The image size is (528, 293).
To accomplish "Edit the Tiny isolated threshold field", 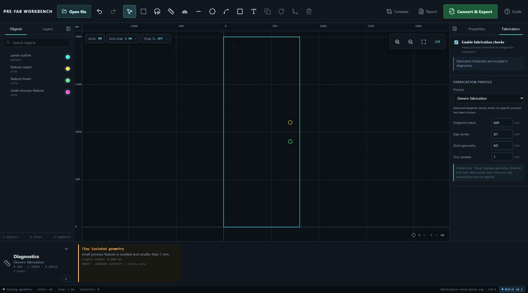I will click(x=502, y=157).
